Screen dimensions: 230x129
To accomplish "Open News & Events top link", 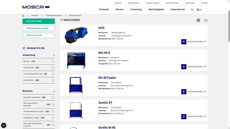I will (x=172, y=3).
